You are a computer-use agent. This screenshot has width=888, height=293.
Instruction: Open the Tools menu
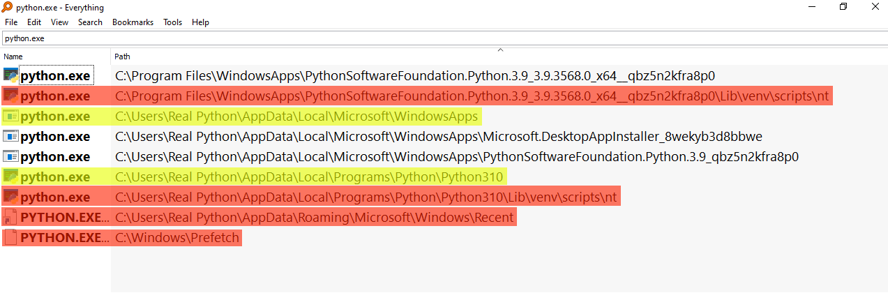coord(172,22)
